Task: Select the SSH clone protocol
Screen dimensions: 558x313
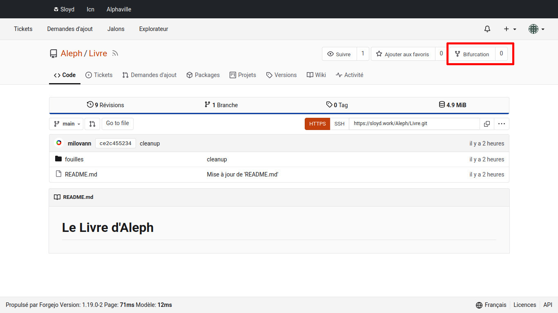Action: click(x=339, y=124)
